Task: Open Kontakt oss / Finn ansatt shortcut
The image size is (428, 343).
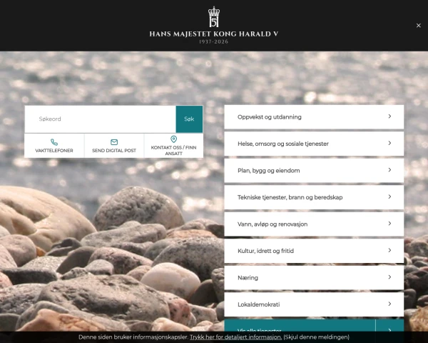Action: pos(173,146)
